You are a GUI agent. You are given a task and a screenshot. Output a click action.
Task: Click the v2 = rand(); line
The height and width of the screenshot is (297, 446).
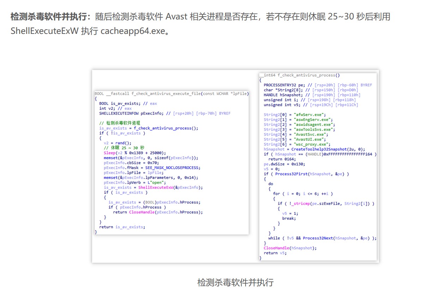tap(117, 143)
